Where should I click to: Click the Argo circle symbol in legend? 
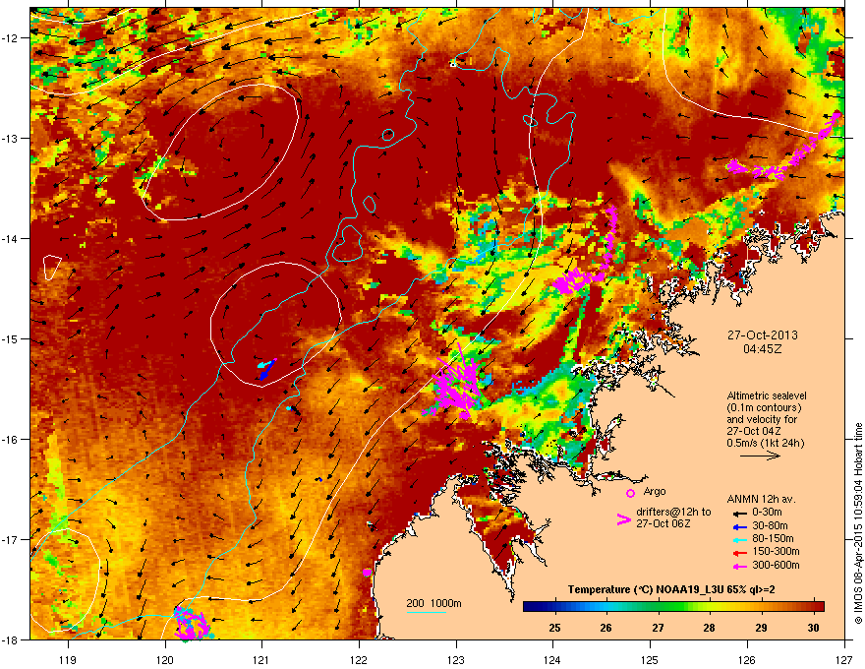tap(630, 493)
